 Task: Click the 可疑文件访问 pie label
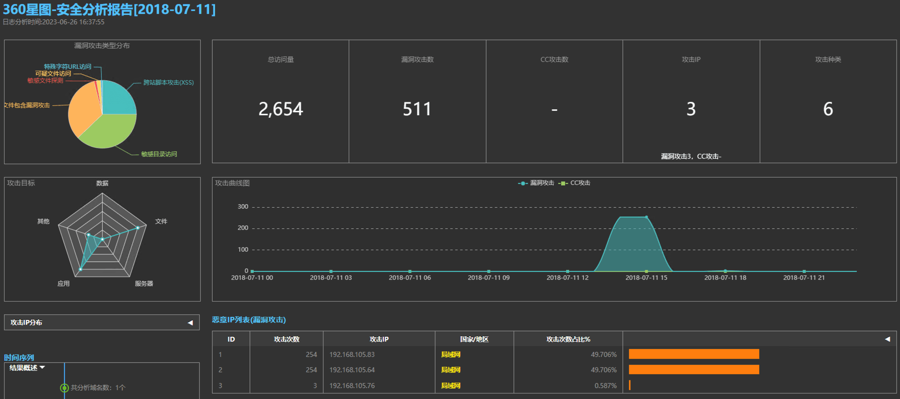(53, 74)
